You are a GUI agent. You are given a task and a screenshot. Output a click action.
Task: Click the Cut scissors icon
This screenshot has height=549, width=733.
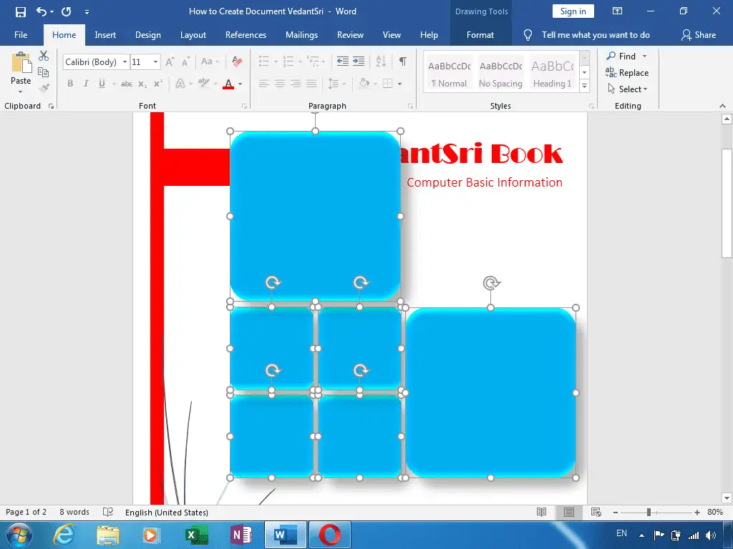point(44,56)
